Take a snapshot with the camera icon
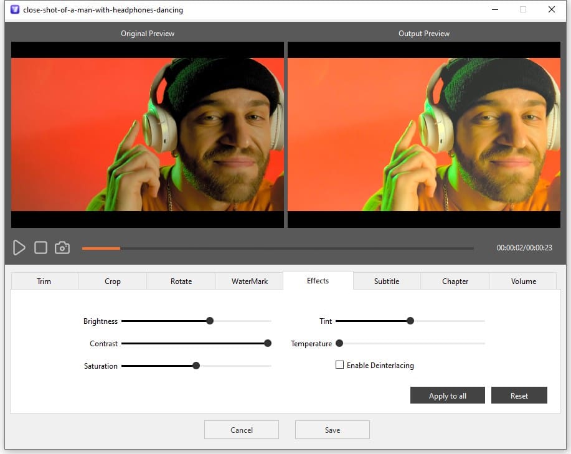 coord(62,248)
